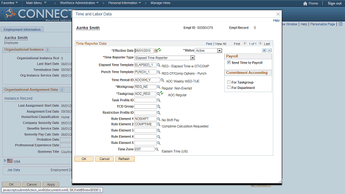Screen dimensions: 345x194
Task: Look up Punch Time Template values
Action: click(x=158, y=72)
